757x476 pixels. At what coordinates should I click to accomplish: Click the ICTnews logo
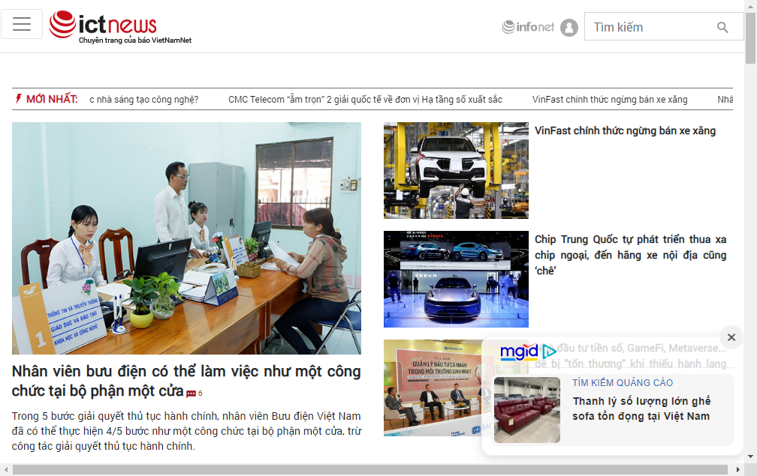pyautogui.click(x=120, y=27)
